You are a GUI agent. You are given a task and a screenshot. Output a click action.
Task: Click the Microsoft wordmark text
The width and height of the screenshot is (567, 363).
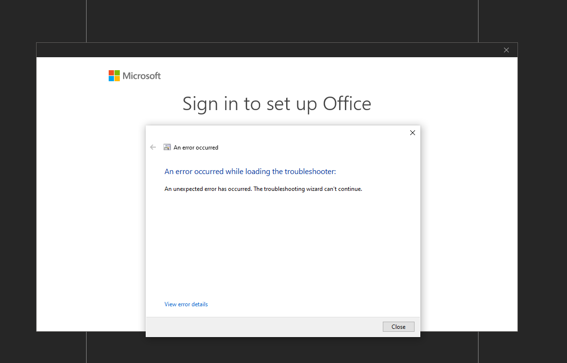tap(143, 75)
